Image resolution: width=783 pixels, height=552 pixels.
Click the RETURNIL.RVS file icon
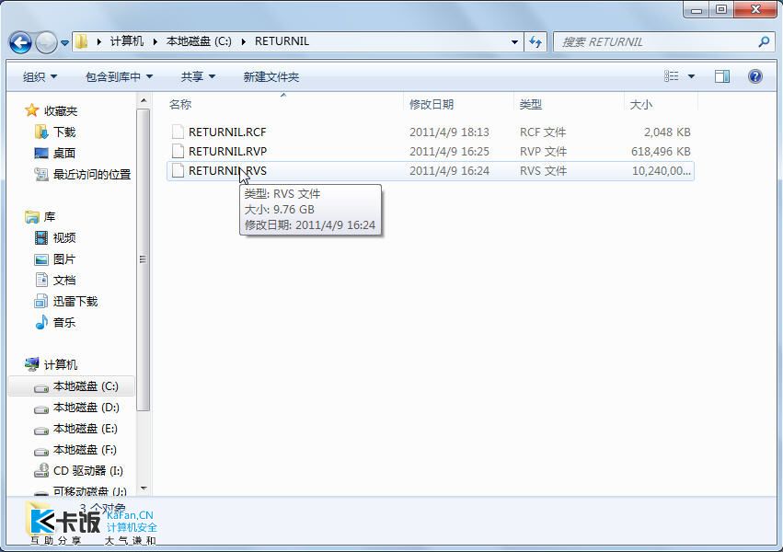point(178,170)
